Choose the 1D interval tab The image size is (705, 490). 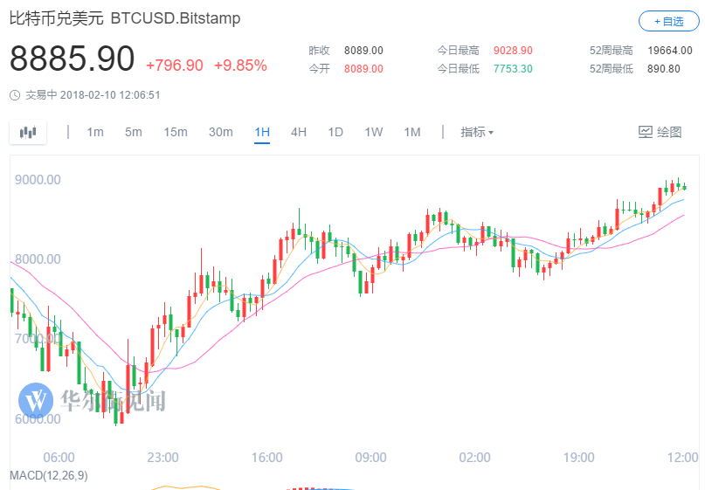[335, 132]
